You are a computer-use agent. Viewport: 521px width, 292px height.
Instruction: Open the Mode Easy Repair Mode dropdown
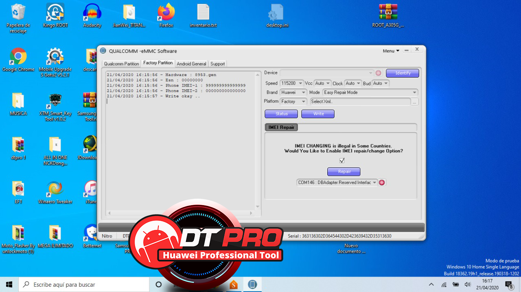point(370,93)
